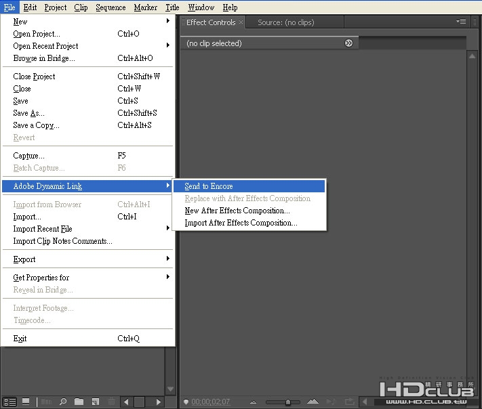Click the playhead marker icon beside timecode

pyautogui.click(x=186, y=402)
